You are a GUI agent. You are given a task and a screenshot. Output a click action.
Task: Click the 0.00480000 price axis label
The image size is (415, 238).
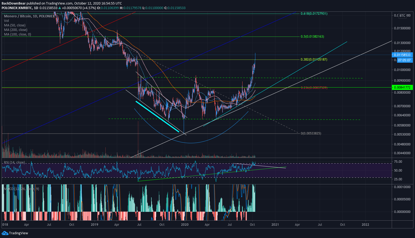point(402,144)
